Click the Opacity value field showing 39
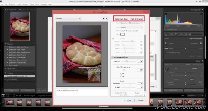Image resolution: width=208 pixels, height=111 pixels. 140,61
